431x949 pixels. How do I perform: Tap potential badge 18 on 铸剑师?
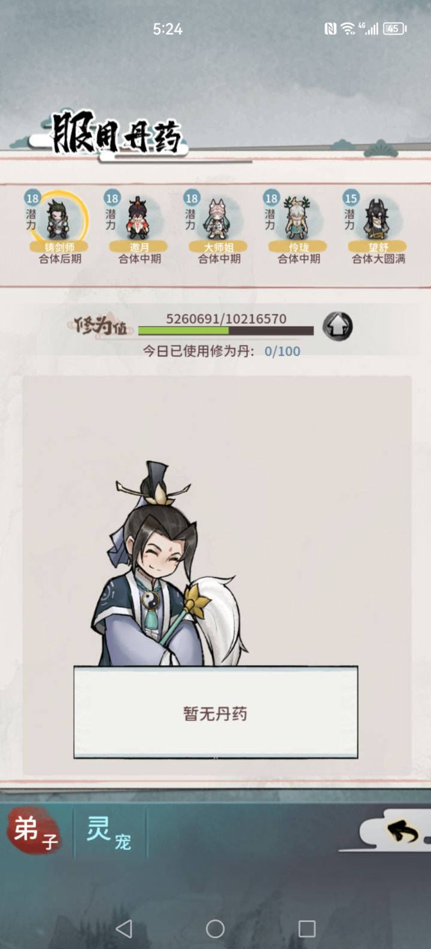pos(32,198)
